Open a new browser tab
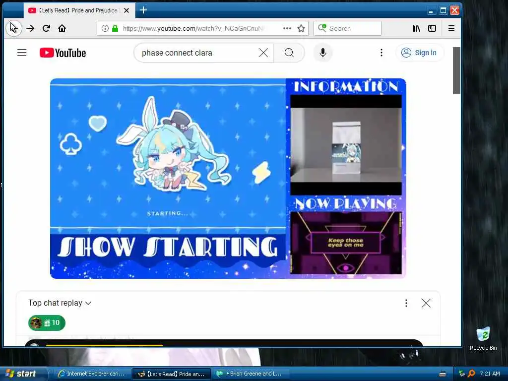508x381 pixels. pyautogui.click(x=143, y=10)
